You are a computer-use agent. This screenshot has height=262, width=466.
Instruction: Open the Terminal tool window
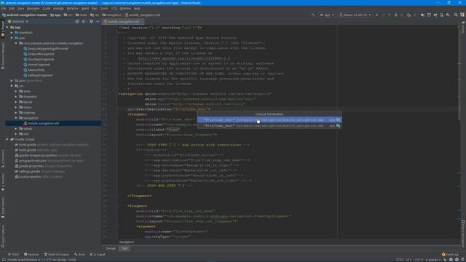pyautogui.click(x=31, y=255)
